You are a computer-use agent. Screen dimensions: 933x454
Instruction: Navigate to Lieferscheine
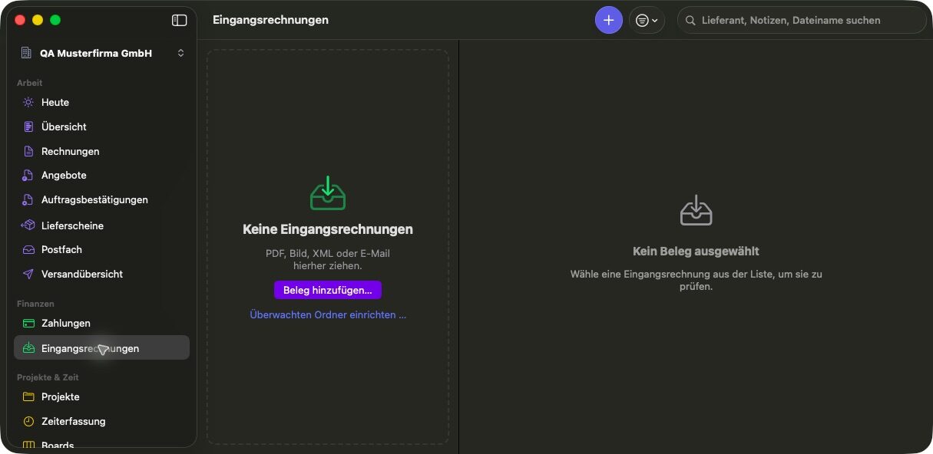click(101, 225)
